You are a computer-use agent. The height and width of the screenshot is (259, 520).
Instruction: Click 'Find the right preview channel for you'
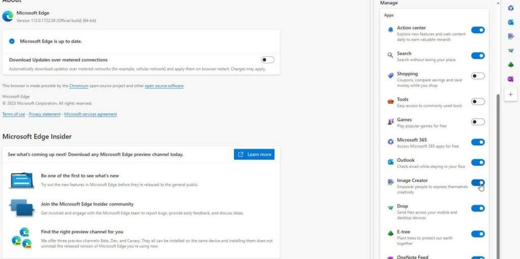82,232
